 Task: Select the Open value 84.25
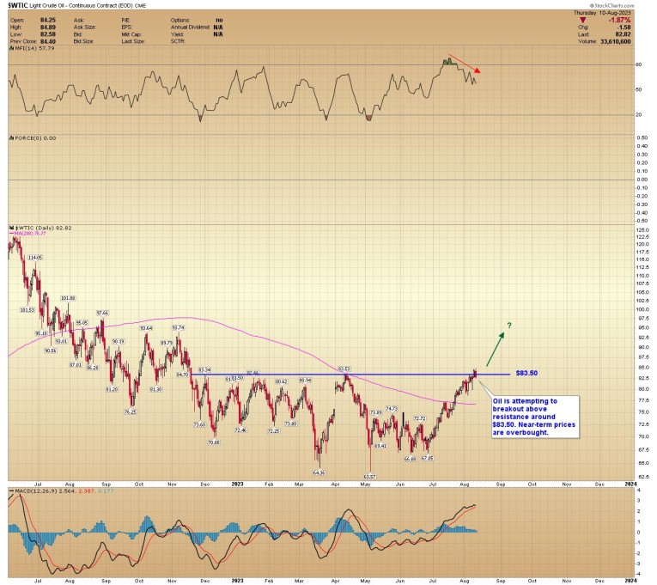pyautogui.click(x=48, y=20)
